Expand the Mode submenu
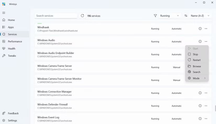Viewport: 216px width, 124px height. [x=197, y=78]
